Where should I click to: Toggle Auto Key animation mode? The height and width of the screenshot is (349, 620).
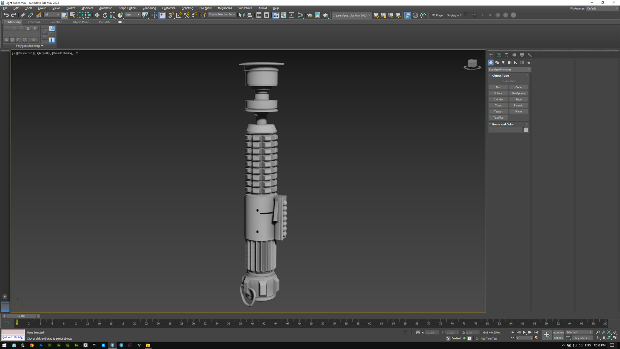coord(559,332)
